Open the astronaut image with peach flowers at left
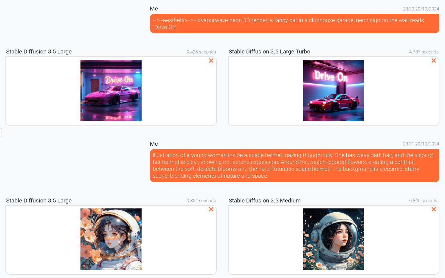The height and width of the screenshot is (278, 445). 111,239
